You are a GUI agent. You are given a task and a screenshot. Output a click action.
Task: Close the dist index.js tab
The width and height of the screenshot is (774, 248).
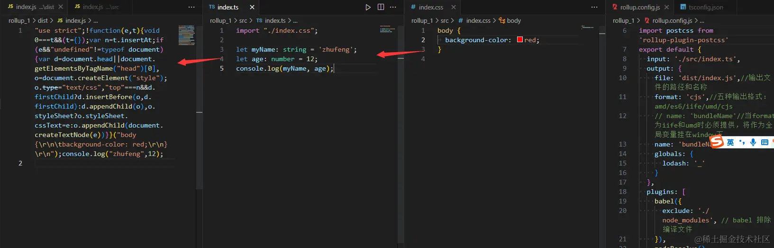(61, 7)
